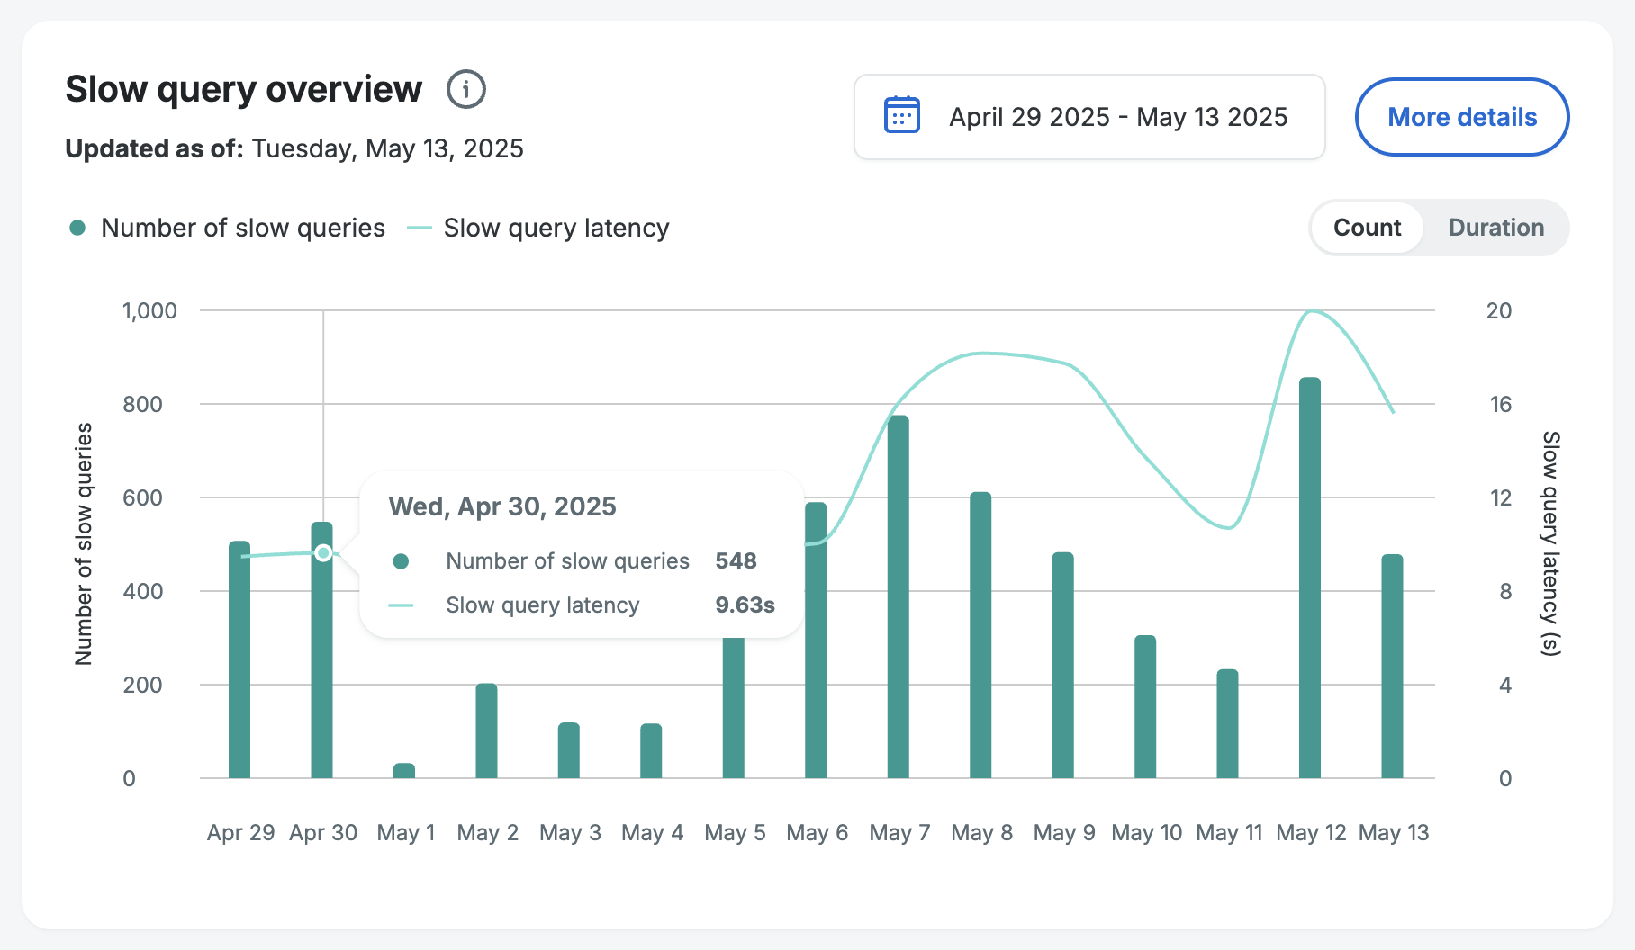Click the May 4 x-axis date label
This screenshot has width=1635, height=950.
click(652, 833)
